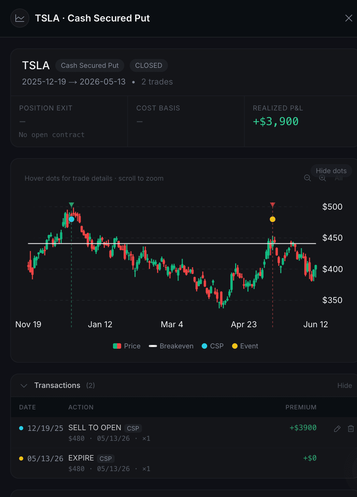Click Hide link in Transactions header

pos(344,386)
